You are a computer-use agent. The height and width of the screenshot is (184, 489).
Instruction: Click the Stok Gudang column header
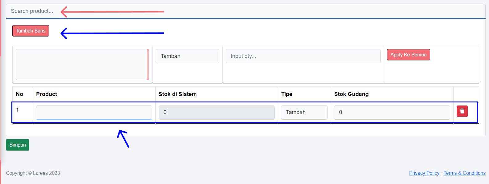pyautogui.click(x=351, y=94)
